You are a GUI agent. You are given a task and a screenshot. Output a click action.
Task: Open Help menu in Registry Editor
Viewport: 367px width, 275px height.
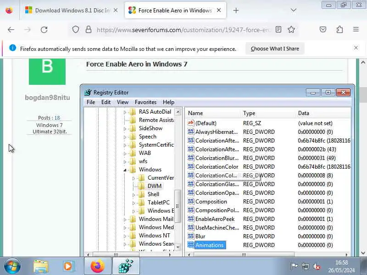point(168,102)
